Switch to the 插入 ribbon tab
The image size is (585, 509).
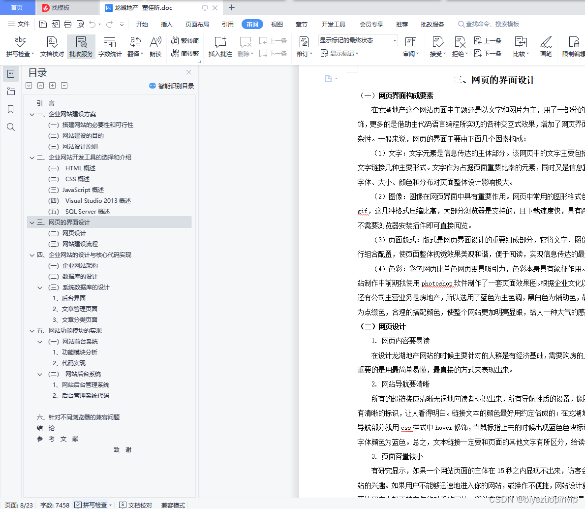point(166,24)
